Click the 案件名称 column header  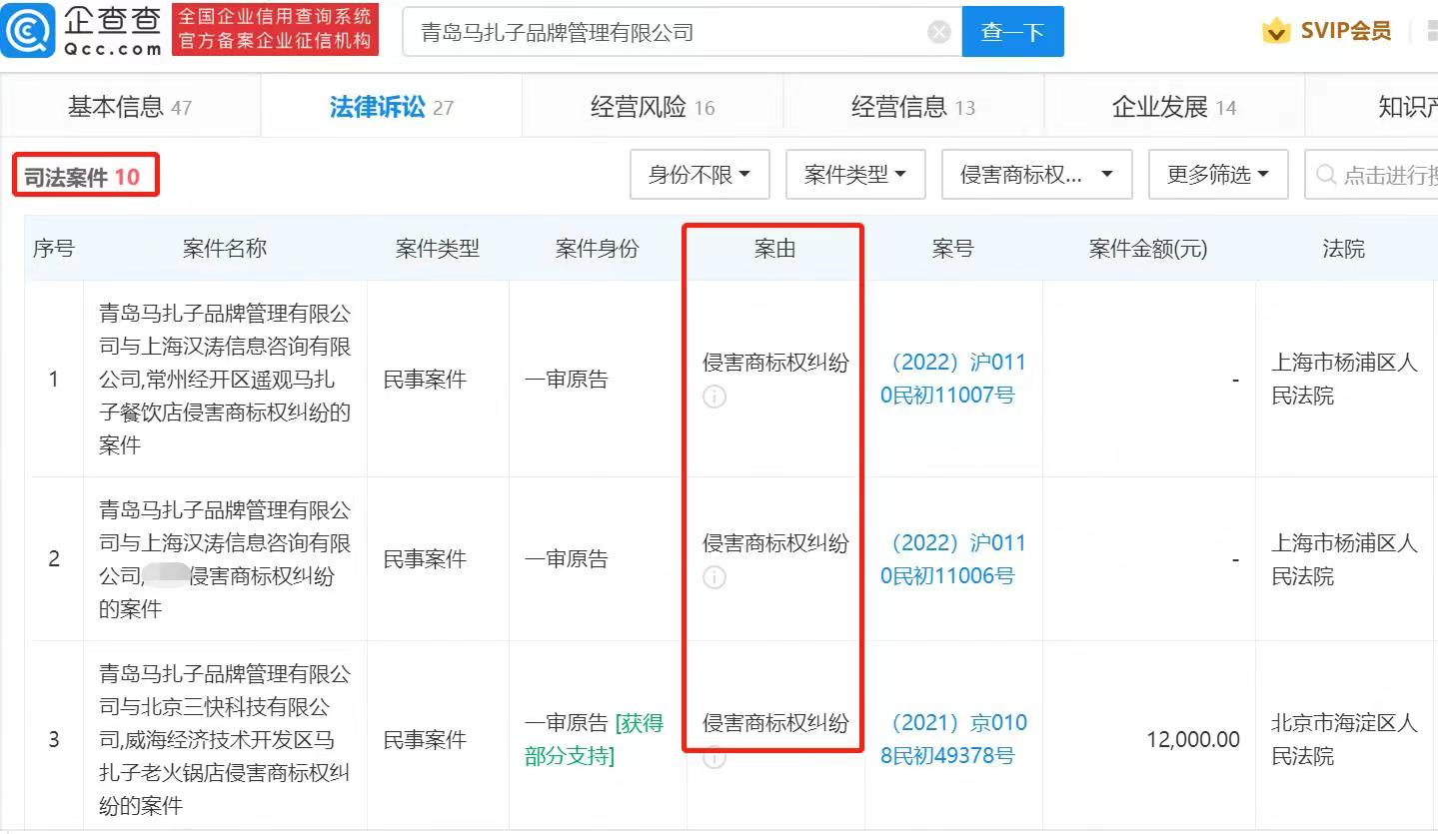(225, 249)
